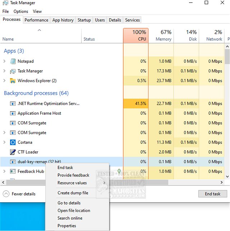Click the 23.7 MB memory cell
Screen dimensions: 230x231
tap(161, 81)
